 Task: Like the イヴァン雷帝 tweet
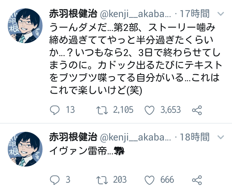tap(150, 179)
